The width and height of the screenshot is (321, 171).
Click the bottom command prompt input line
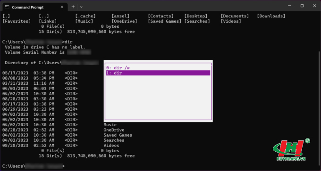(34, 166)
